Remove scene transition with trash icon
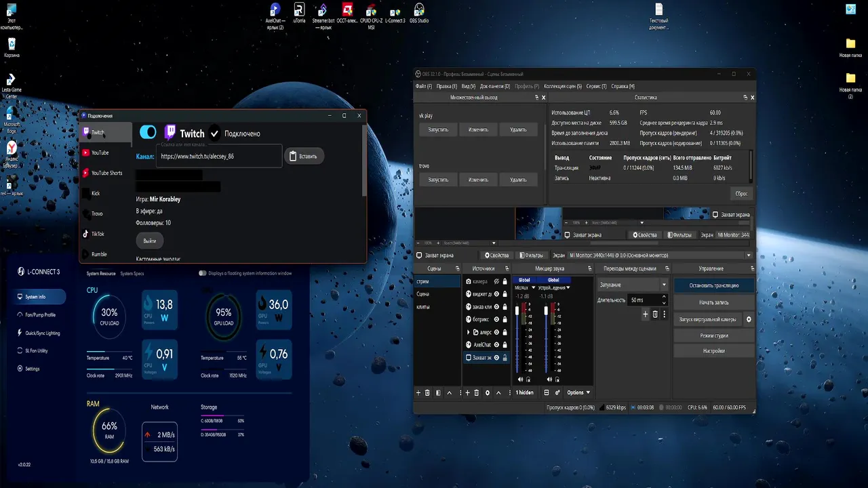This screenshot has width=868, height=488. click(655, 314)
